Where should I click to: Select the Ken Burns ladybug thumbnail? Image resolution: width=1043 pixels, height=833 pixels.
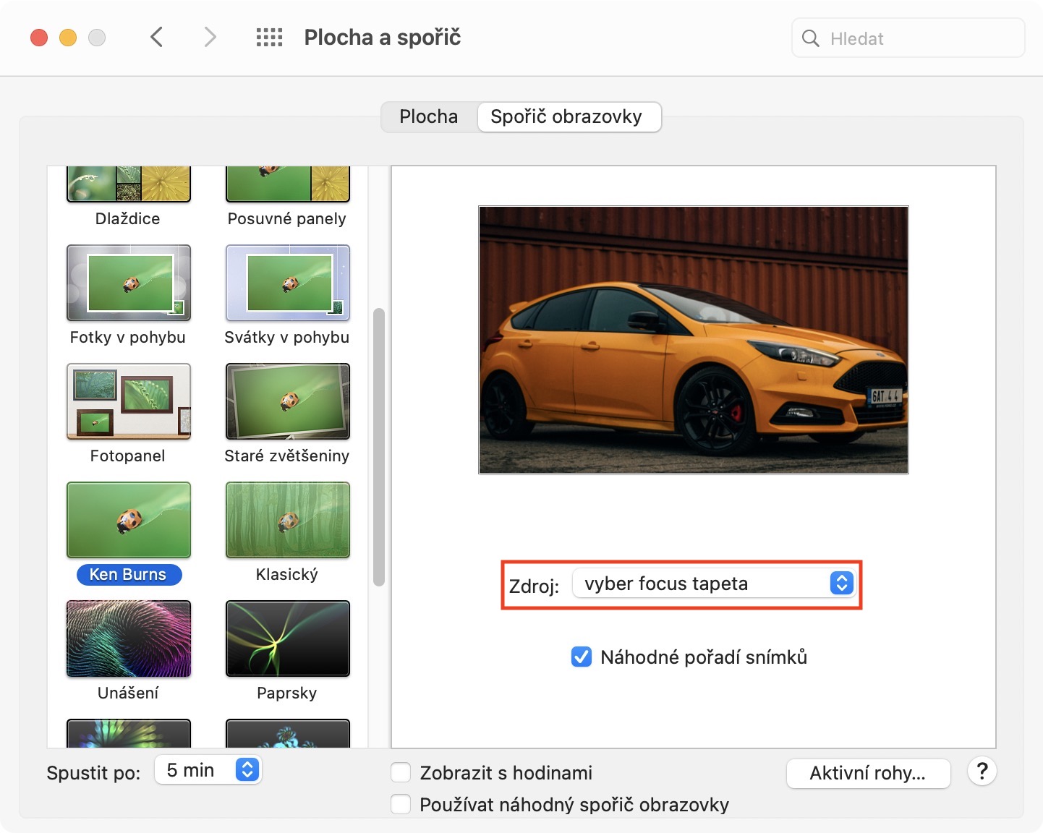[x=129, y=520]
